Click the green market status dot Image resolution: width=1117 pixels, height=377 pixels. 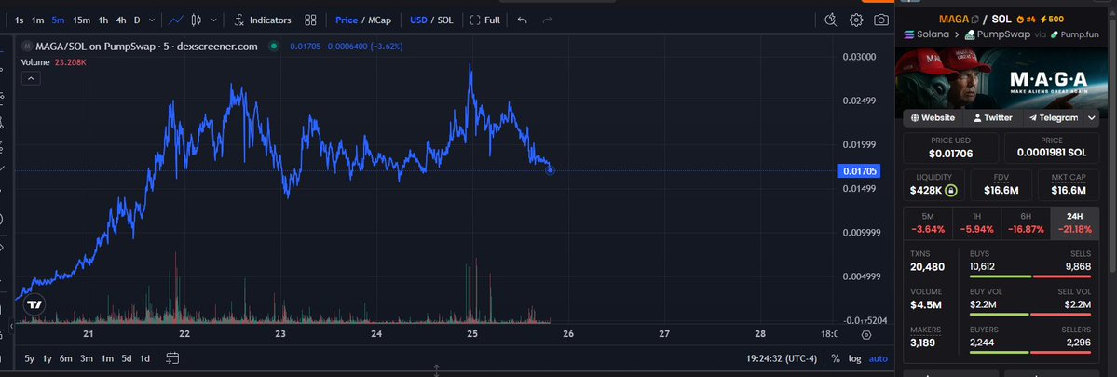pos(274,47)
